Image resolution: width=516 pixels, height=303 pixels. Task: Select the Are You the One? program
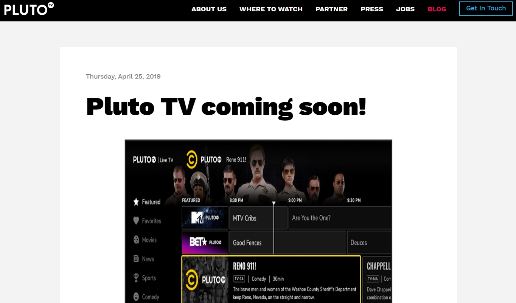(x=340, y=218)
